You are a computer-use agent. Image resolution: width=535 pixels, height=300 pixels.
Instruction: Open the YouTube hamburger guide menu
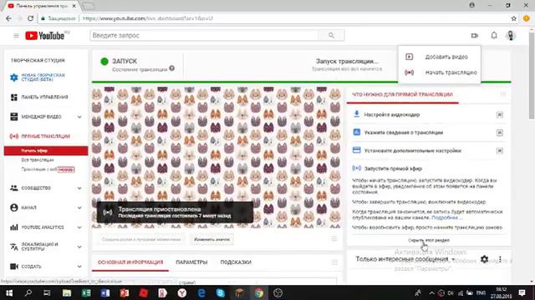[16, 35]
